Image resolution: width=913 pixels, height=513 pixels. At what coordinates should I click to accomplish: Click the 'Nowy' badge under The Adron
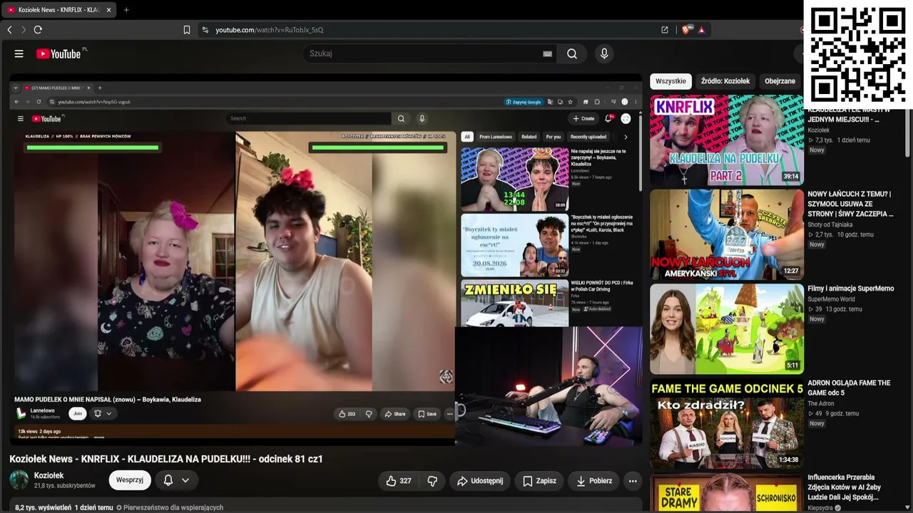(817, 423)
